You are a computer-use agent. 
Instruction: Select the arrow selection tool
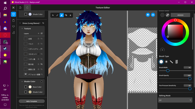tap(53, 15)
